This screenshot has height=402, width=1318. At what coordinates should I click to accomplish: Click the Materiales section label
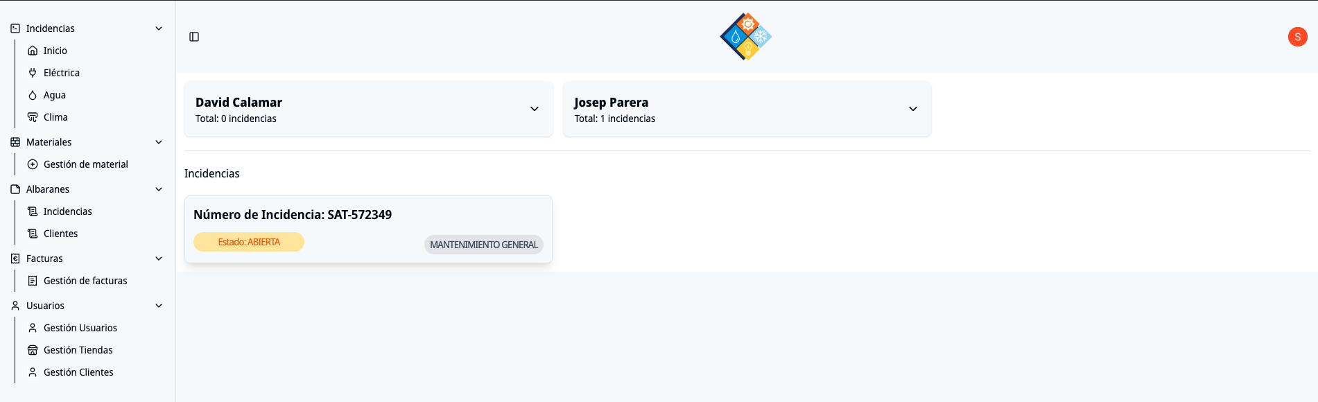[49, 142]
